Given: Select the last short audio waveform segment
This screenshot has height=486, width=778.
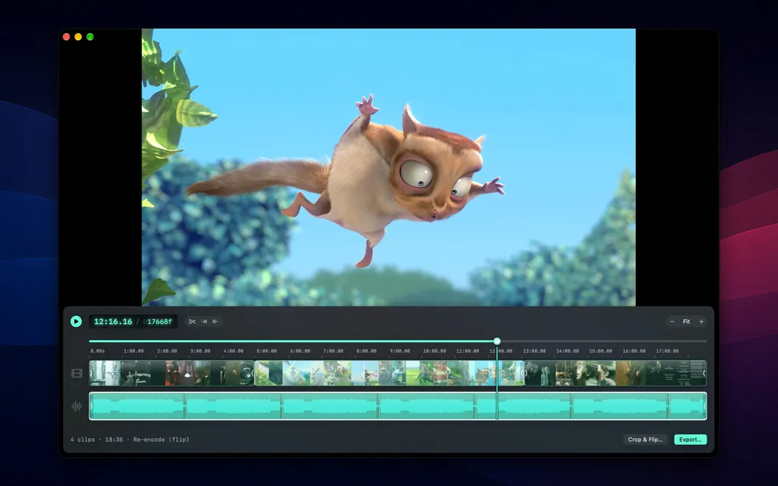Looking at the screenshot, I should pyautogui.click(x=687, y=406).
